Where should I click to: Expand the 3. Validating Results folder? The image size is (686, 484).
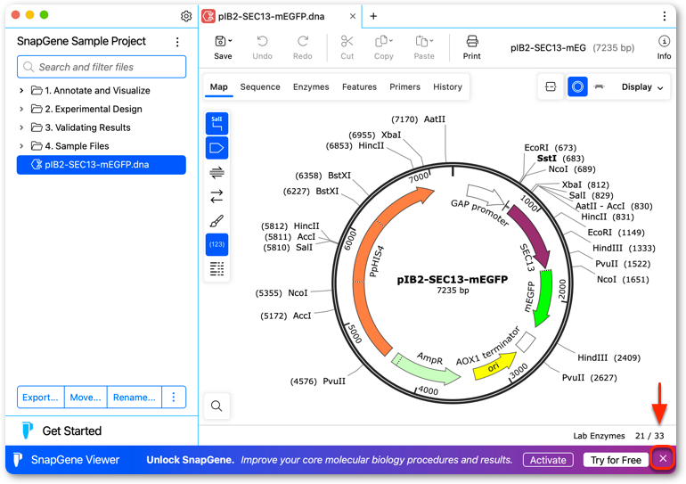21,127
